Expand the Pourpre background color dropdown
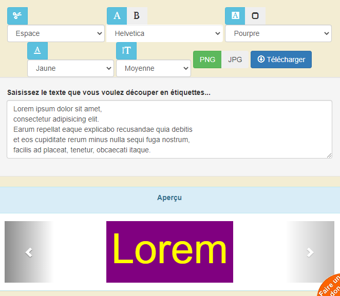The width and height of the screenshot is (340, 296). click(x=278, y=33)
